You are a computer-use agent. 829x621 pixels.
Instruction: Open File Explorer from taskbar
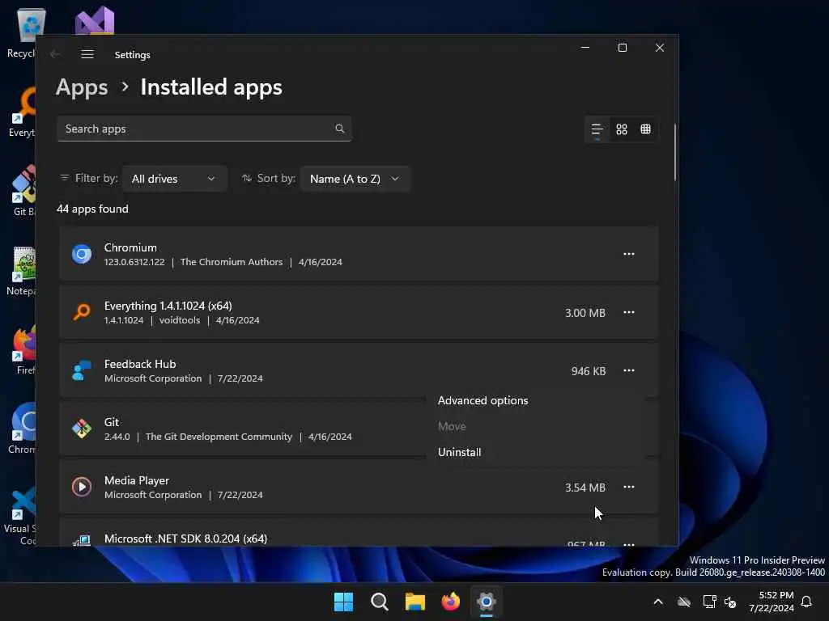tap(415, 602)
